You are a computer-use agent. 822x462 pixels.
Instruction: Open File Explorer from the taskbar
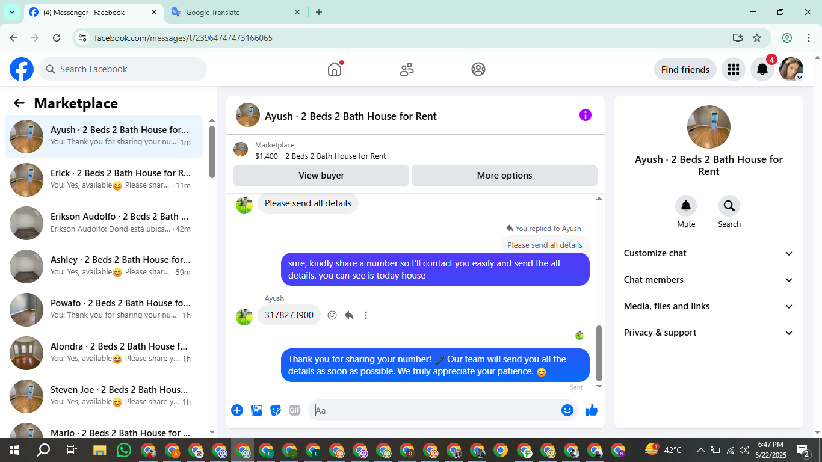[x=100, y=450]
